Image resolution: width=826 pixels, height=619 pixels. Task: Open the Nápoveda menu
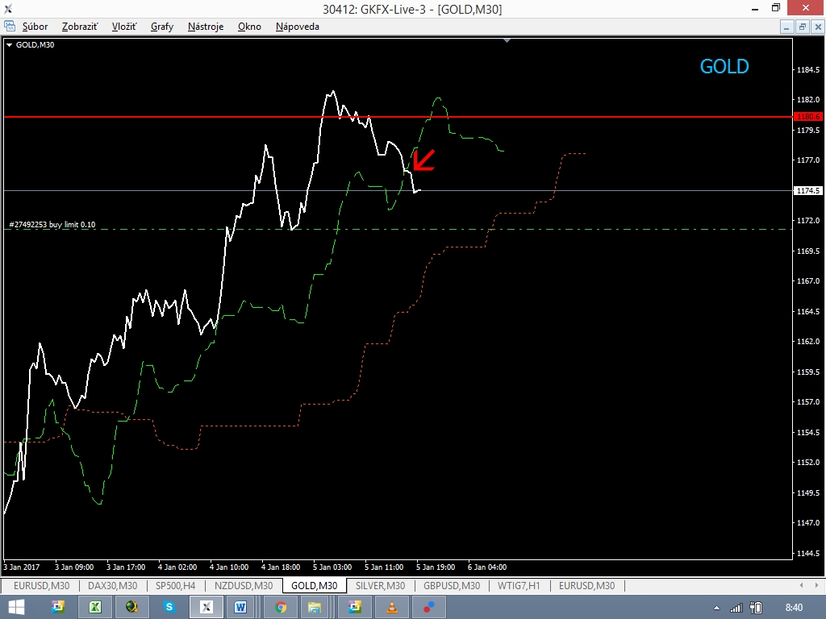pos(297,27)
